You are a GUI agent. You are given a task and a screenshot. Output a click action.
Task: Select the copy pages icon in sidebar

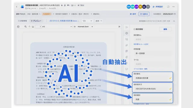(x=127, y=57)
